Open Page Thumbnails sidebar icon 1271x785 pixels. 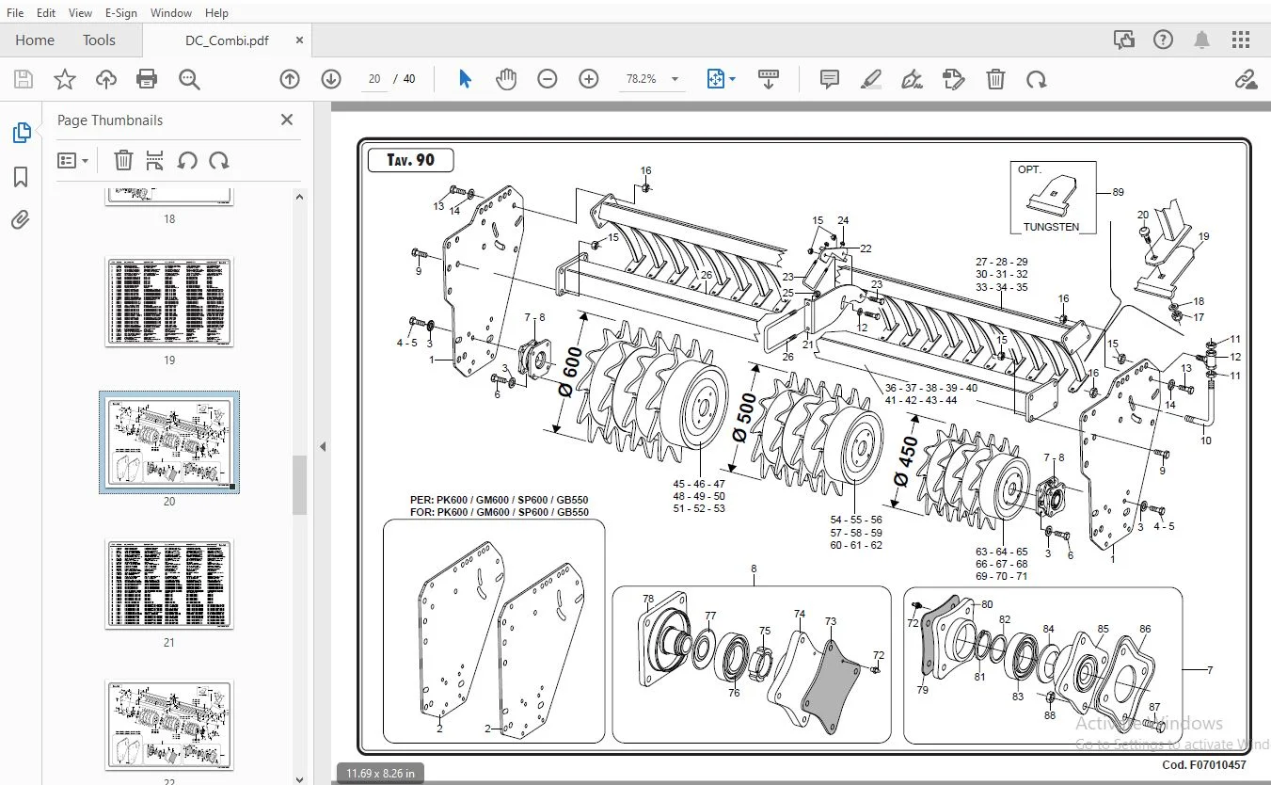[x=21, y=133]
